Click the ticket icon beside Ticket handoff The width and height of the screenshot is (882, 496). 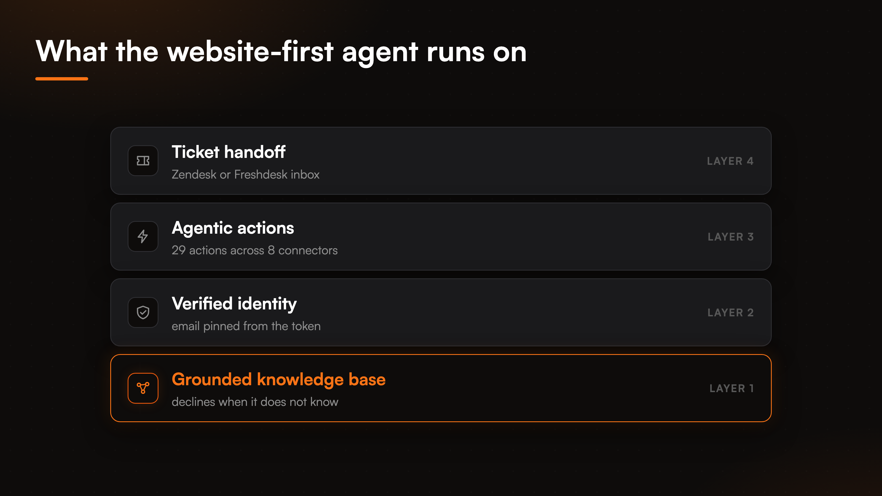143,161
